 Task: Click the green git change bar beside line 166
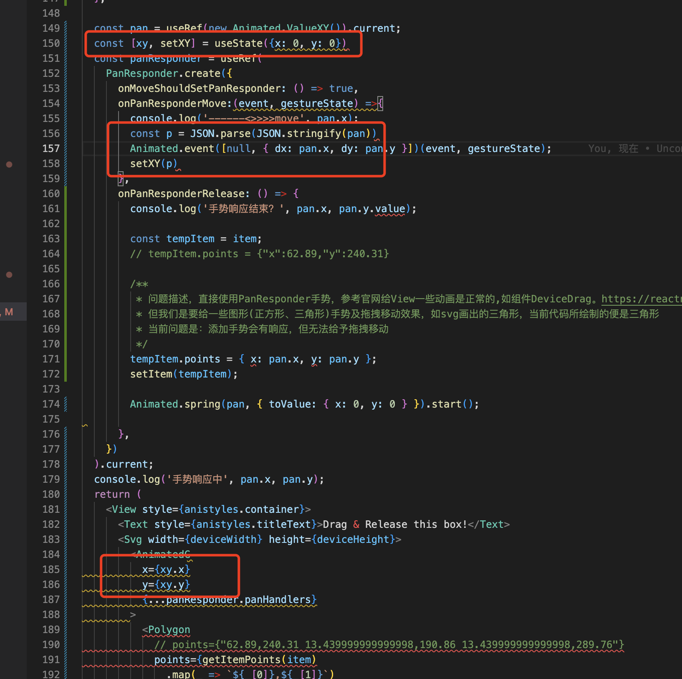click(66, 284)
